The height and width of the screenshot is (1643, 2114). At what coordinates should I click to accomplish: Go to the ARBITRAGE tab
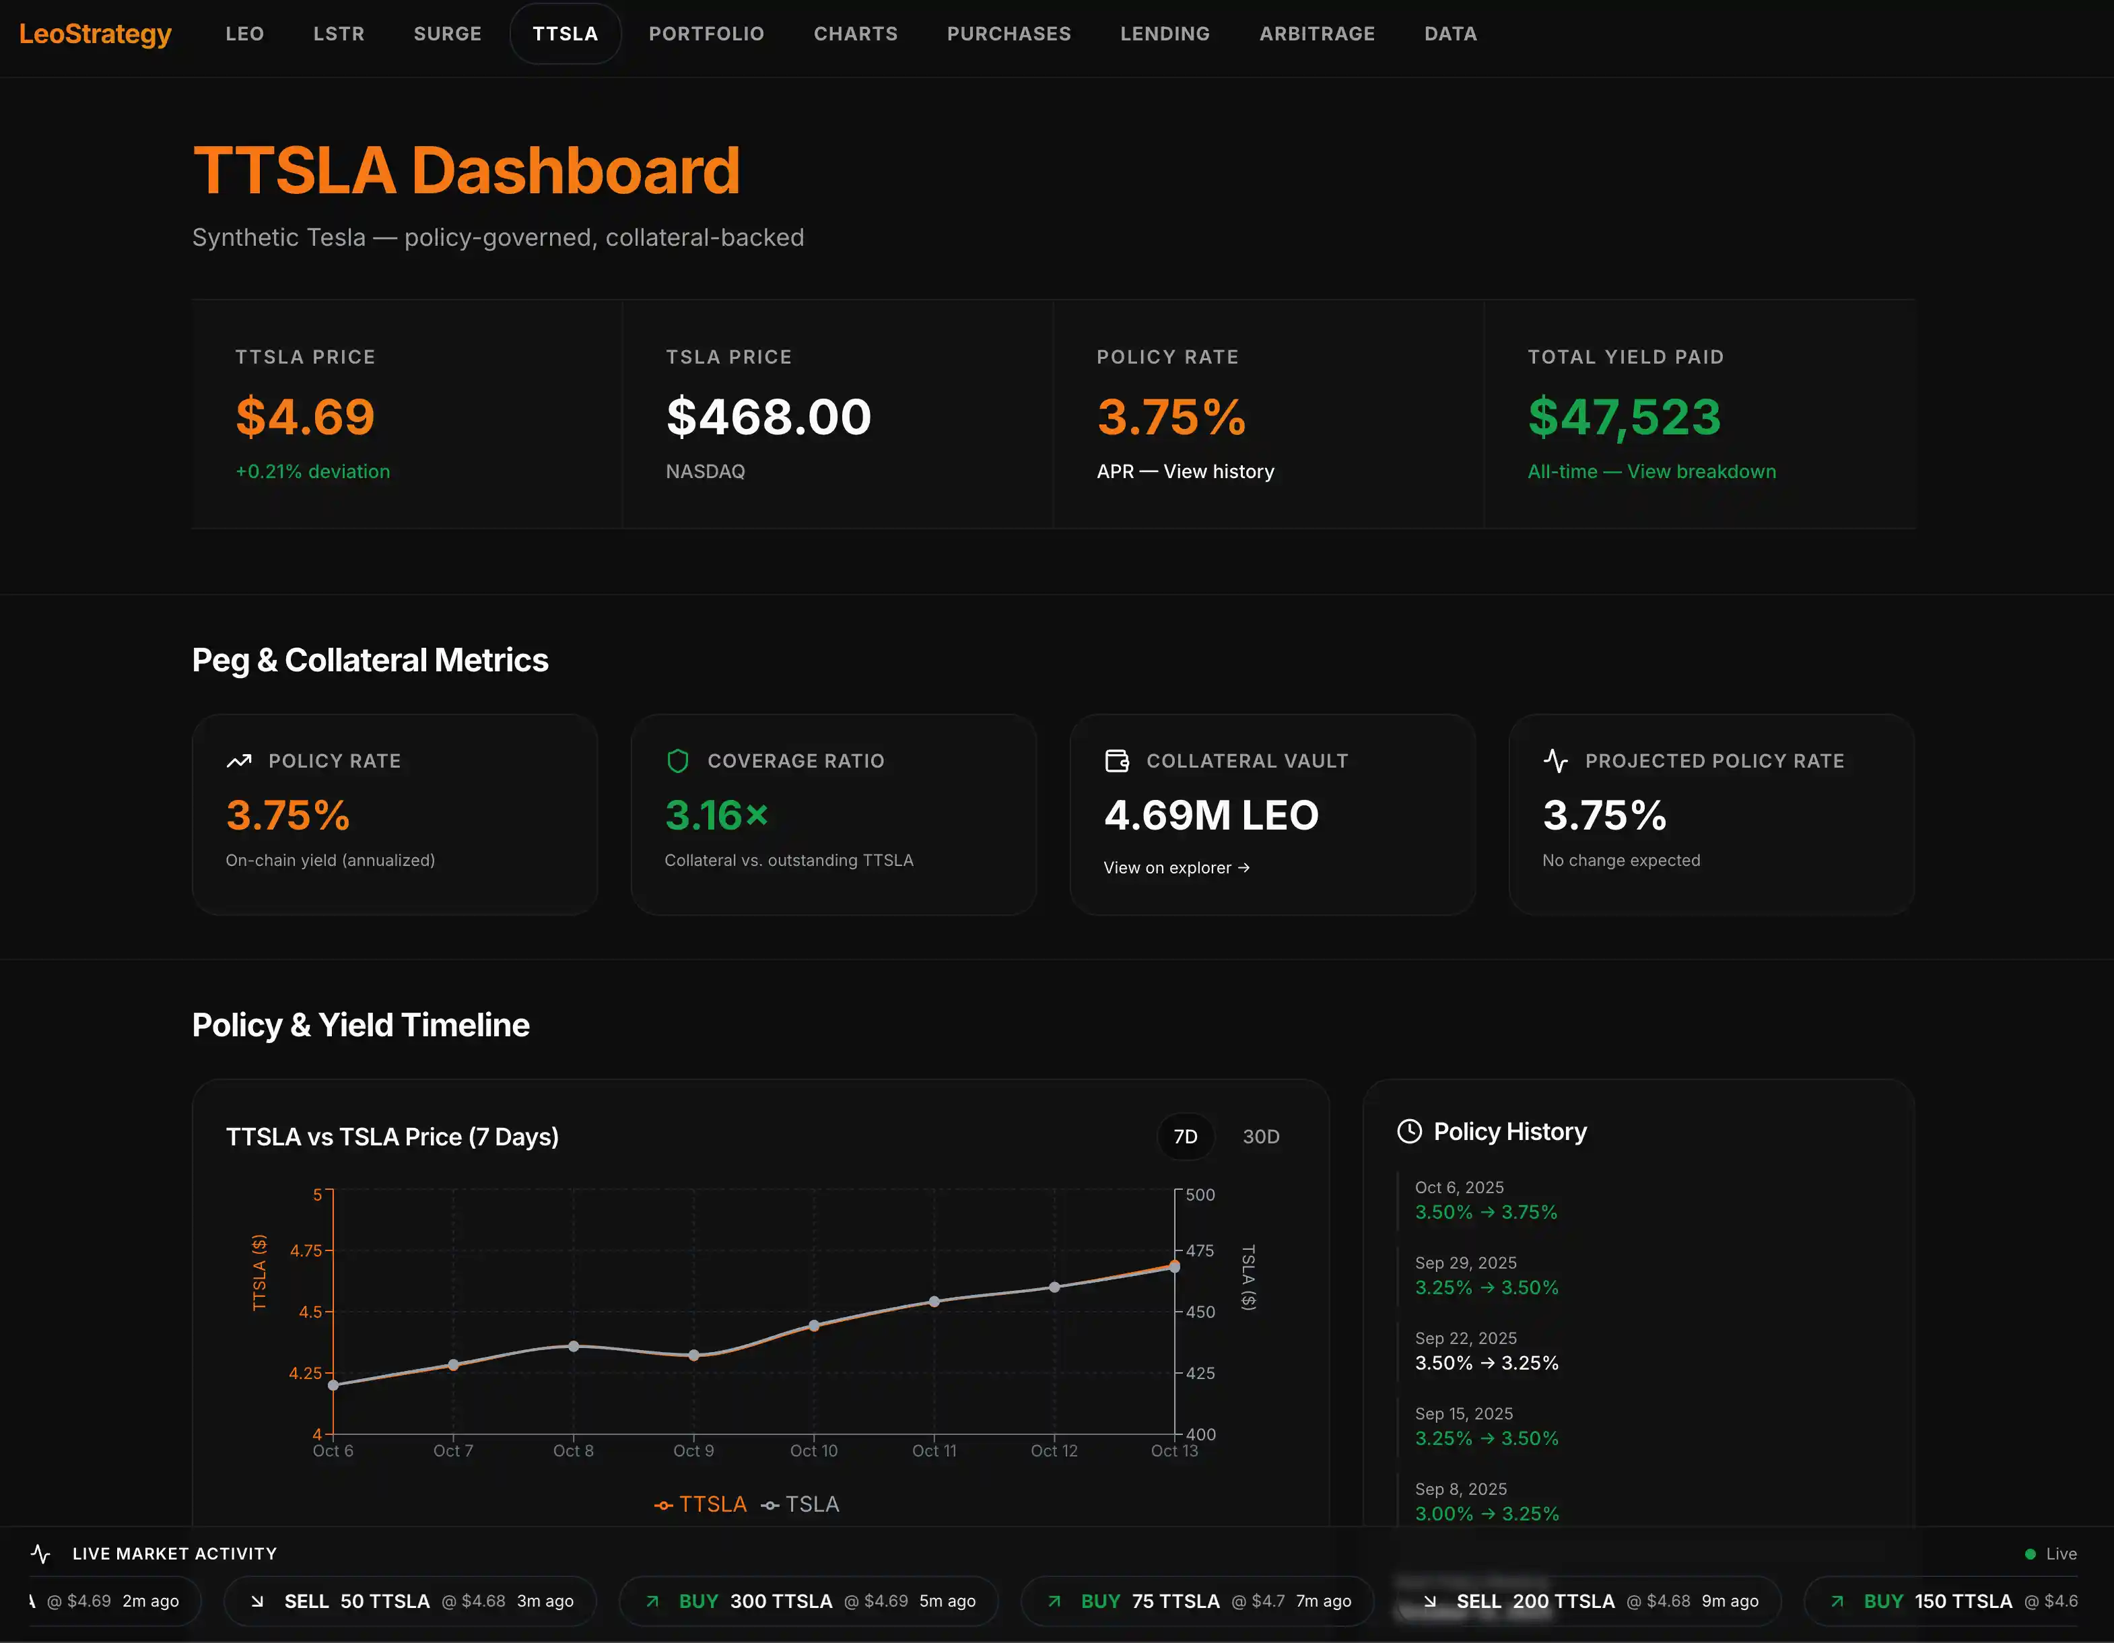(1316, 34)
